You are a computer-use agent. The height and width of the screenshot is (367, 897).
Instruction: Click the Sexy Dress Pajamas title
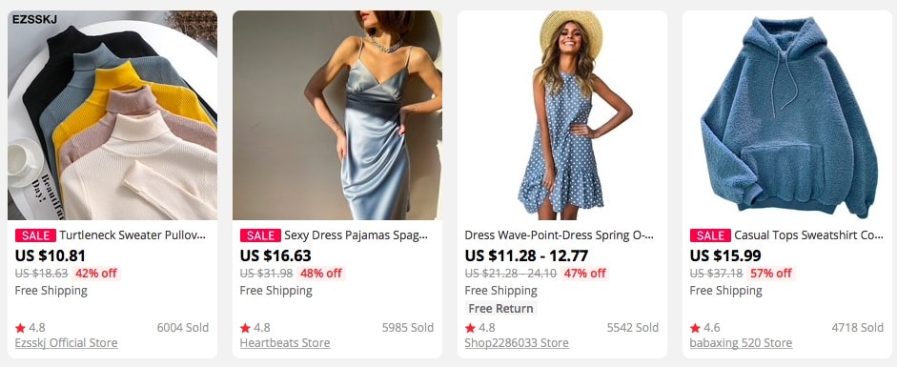point(356,234)
